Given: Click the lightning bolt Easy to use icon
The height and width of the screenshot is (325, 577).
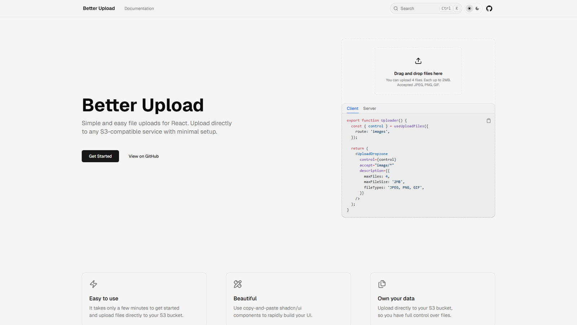Looking at the screenshot, I should [x=93, y=284].
